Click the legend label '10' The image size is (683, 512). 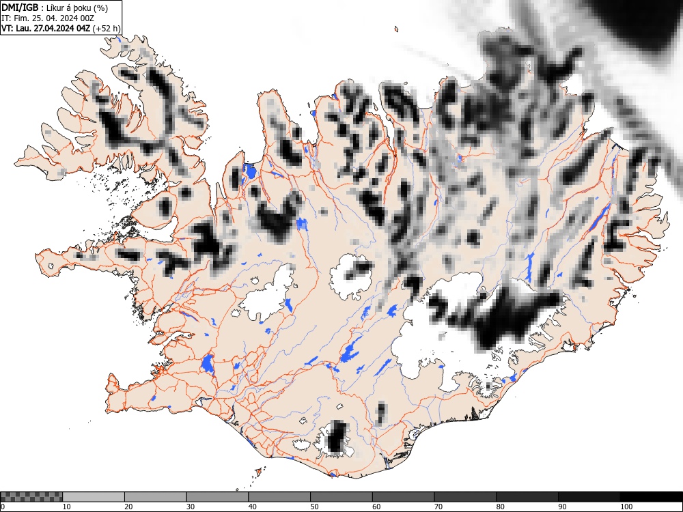[67, 507]
